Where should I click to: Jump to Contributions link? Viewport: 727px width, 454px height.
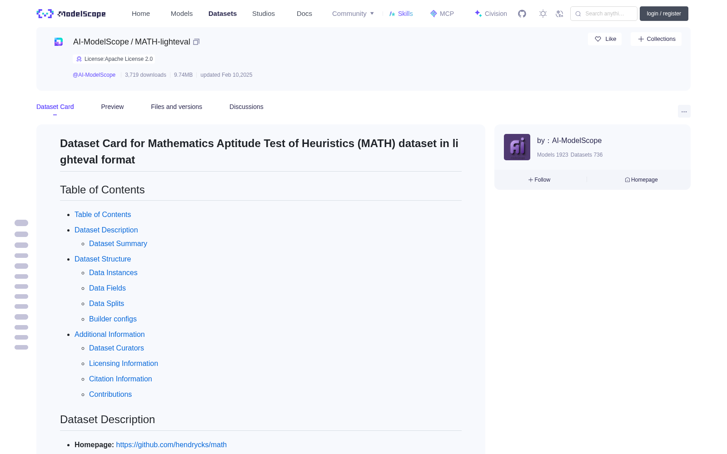110,394
